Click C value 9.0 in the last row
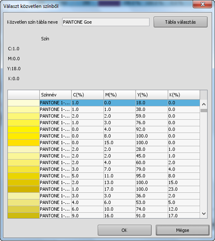215x241 pixels. click(x=87, y=216)
